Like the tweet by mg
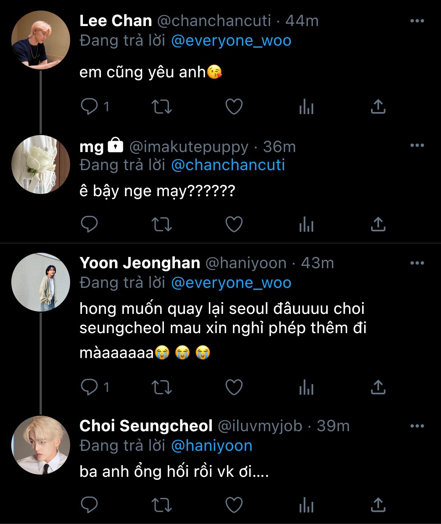The height and width of the screenshot is (524, 441). pyautogui.click(x=234, y=224)
